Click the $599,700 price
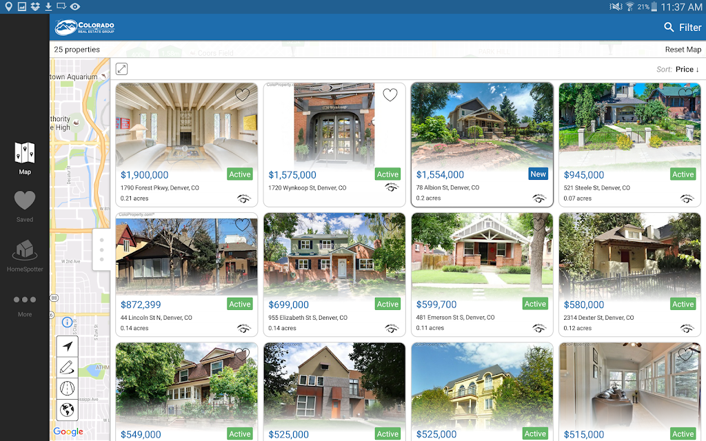The height and width of the screenshot is (441, 706). point(436,305)
